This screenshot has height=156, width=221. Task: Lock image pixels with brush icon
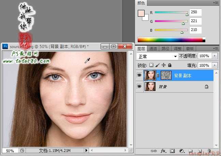(x=157, y=65)
